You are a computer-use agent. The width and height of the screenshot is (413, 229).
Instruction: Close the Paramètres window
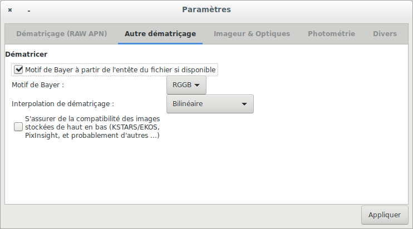10,10
